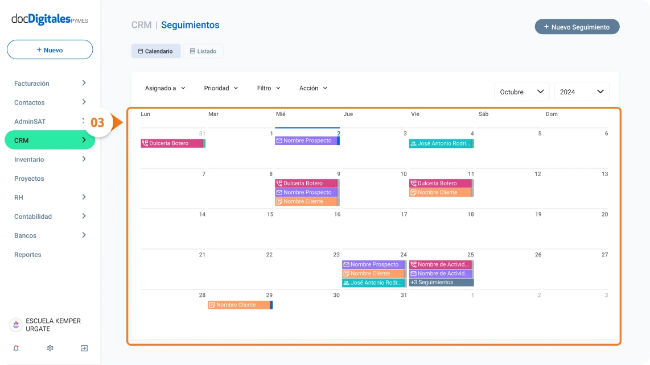Click the plus icon in the Nuevo Seguimiento button

point(546,27)
